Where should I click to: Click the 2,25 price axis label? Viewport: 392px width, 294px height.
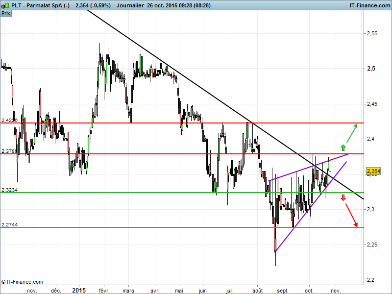[372, 245]
